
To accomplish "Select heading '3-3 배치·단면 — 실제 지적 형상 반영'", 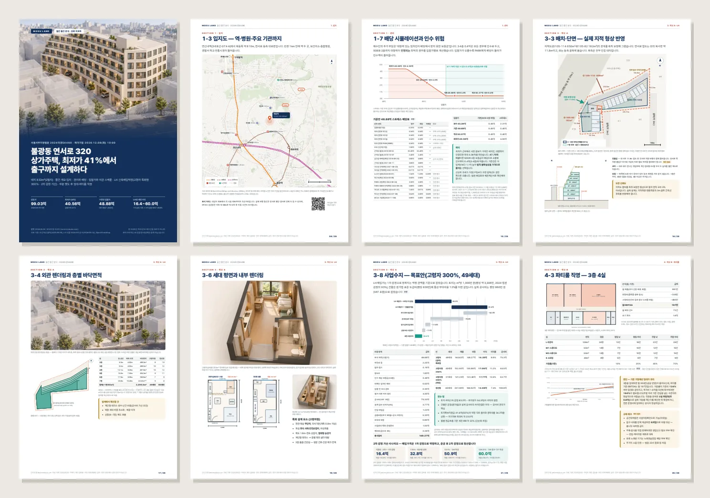I will tap(585, 39).
